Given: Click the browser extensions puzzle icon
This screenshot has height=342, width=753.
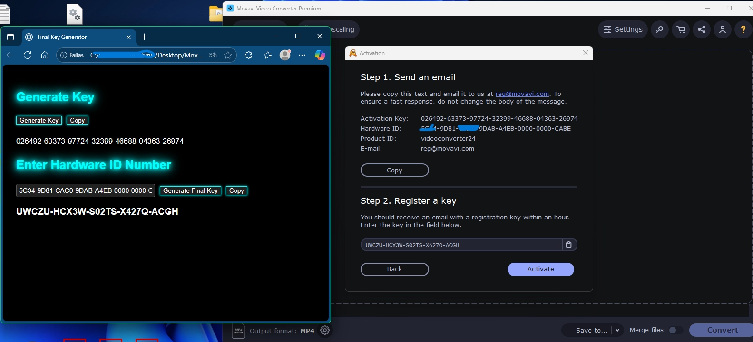Looking at the screenshot, I should click(x=248, y=55).
